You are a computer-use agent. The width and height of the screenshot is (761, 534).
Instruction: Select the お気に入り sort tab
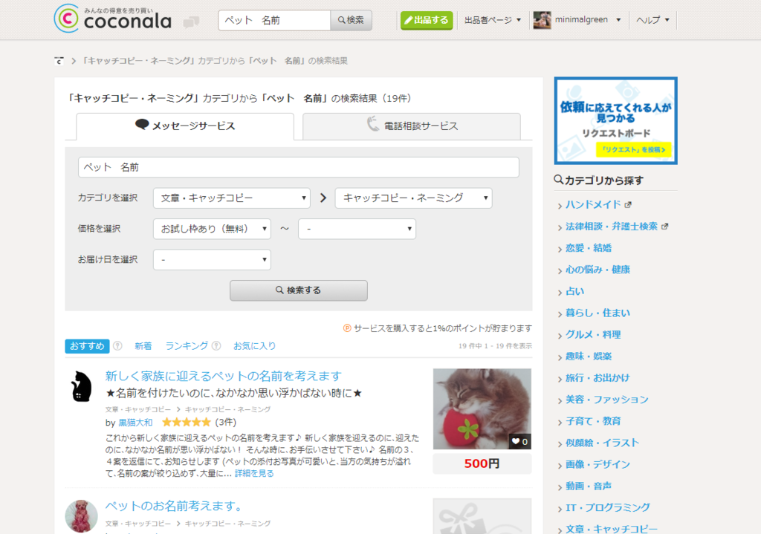(x=255, y=346)
